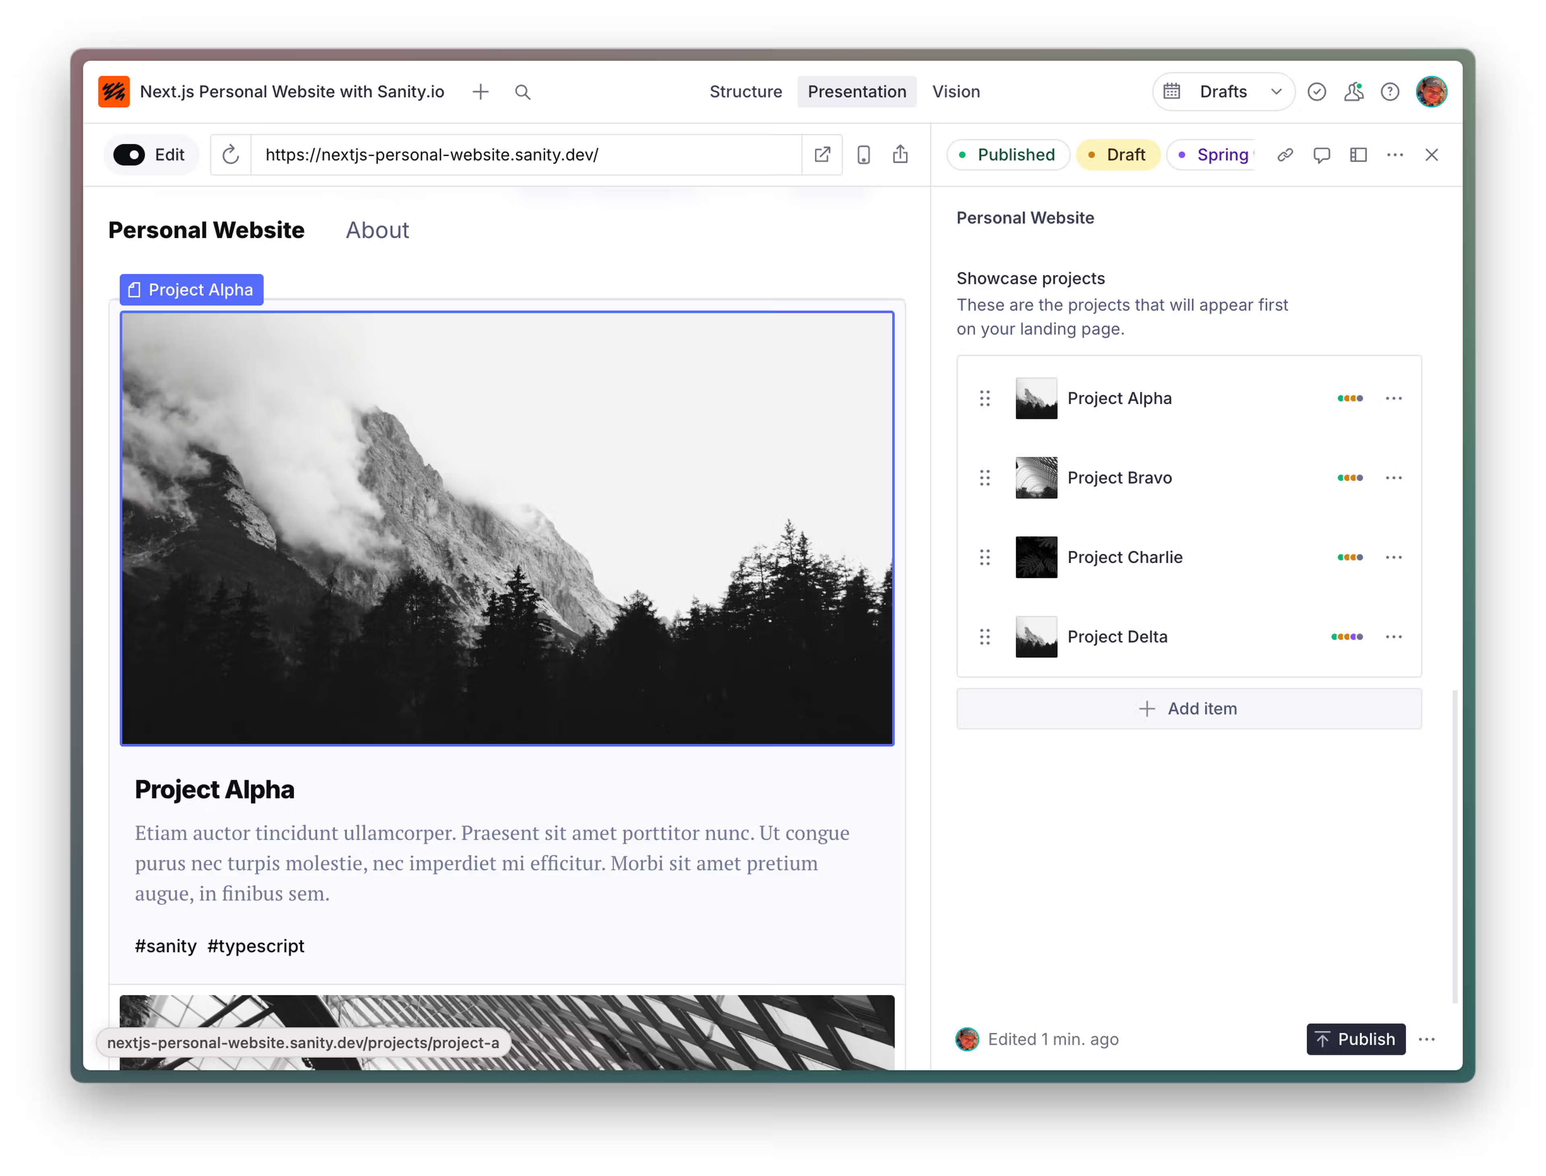Viewport: 1546px width, 1176px height.
Task: Click the Personal Website heading link
Action: [206, 230]
